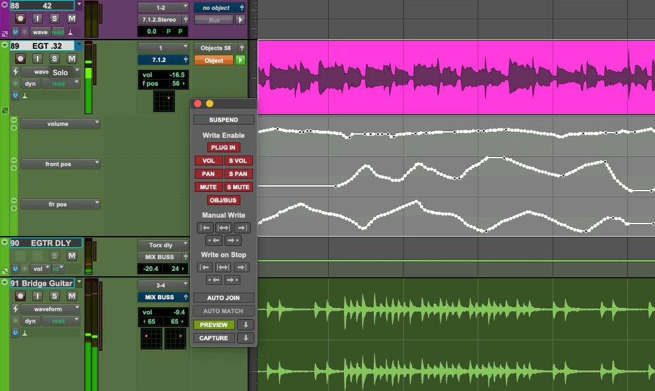This screenshot has width=655, height=391.
Task: Record-enable the EGT .32 track
Action: (20, 59)
